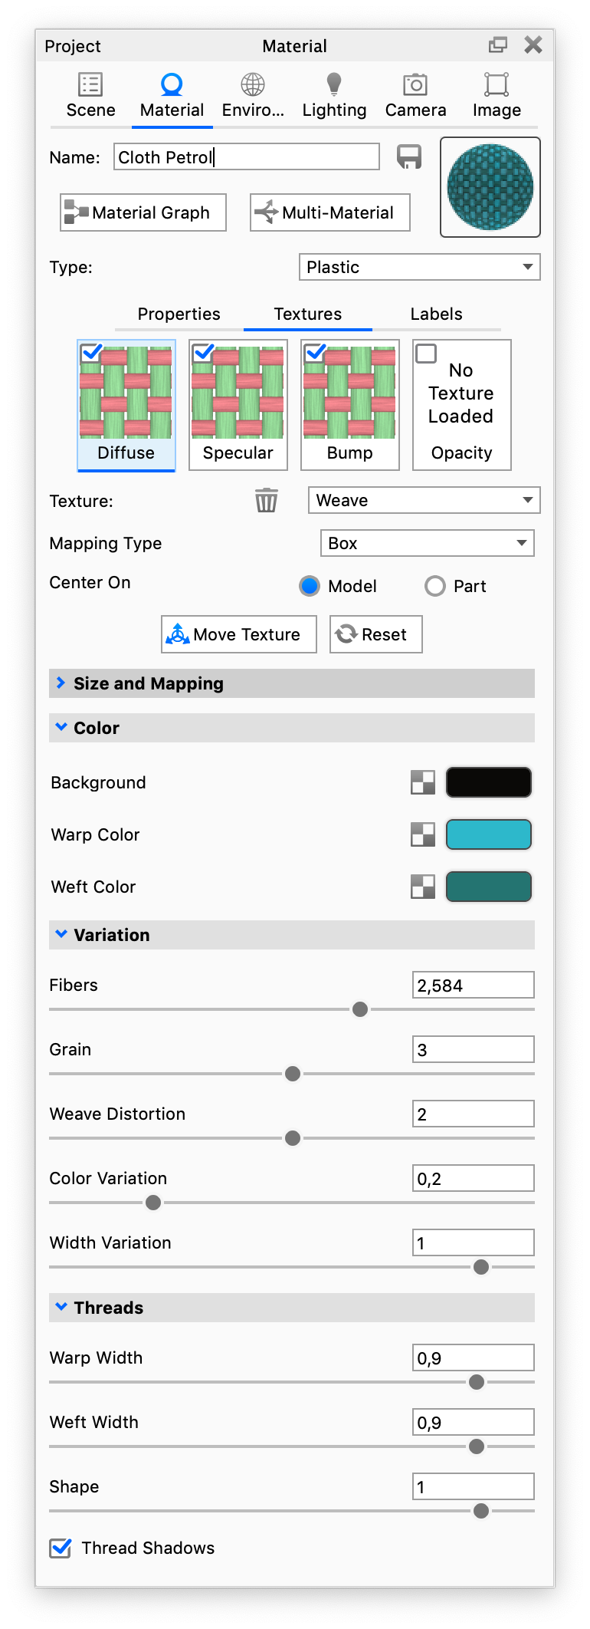Open the material Type dropdown
Screen dimensions: 590x1629
click(419, 267)
